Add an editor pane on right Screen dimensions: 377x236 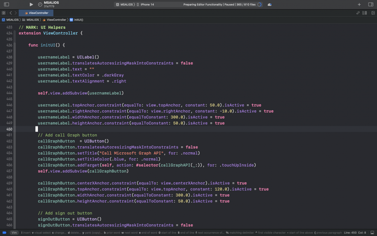click(x=373, y=13)
